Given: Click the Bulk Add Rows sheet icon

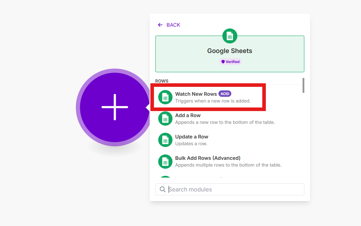Looking at the screenshot, I should tap(165, 161).
